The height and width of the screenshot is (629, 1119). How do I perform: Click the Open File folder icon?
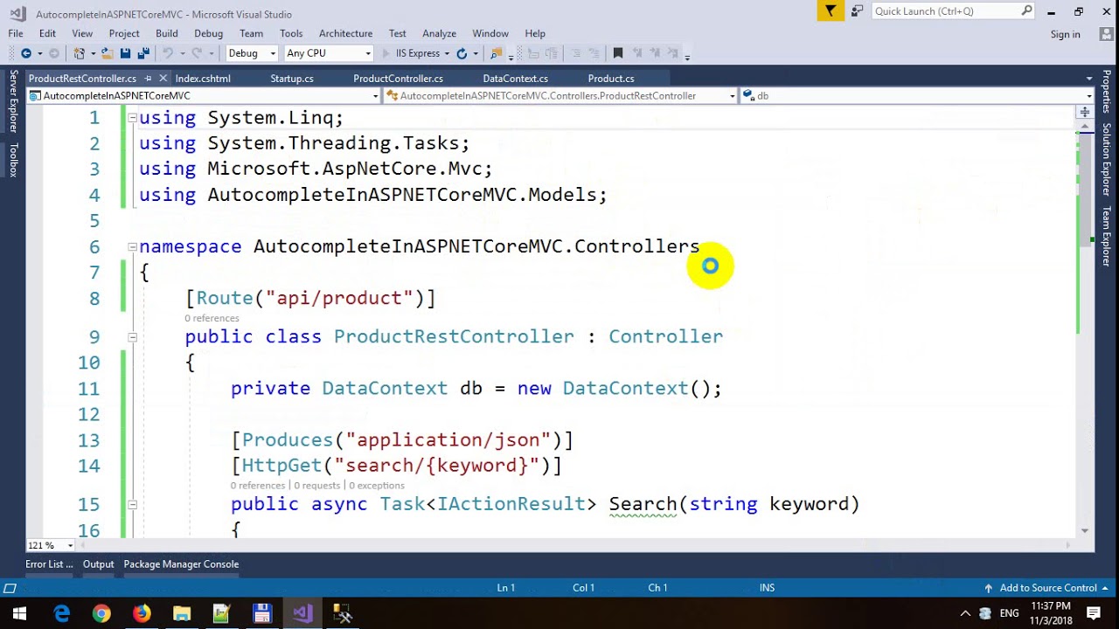[x=107, y=53]
